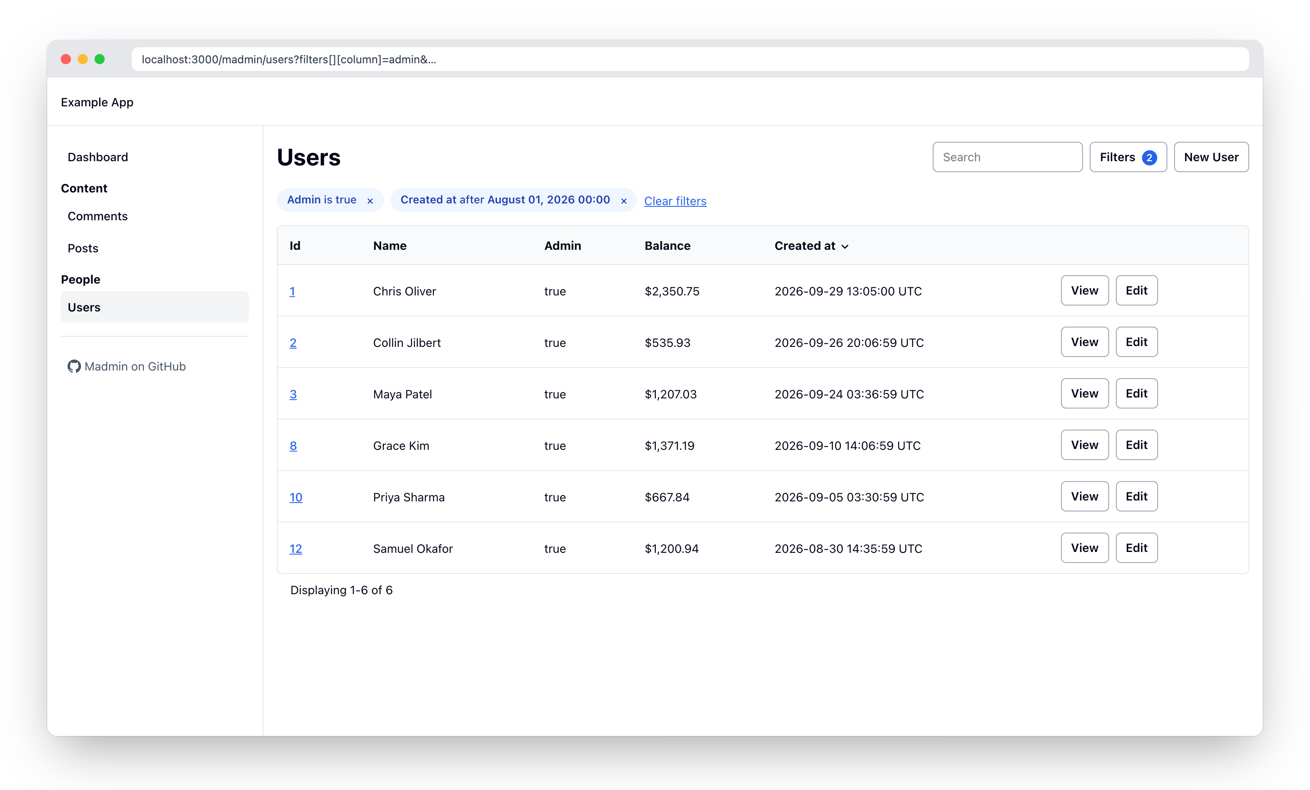View Collin Jilbert's record
Screen dimensions: 1310x790
(1084, 342)
